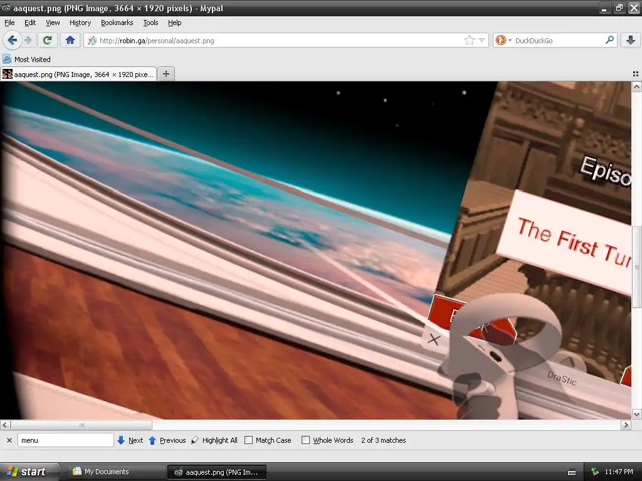Open a new tab with plus button

pos(166,74)
